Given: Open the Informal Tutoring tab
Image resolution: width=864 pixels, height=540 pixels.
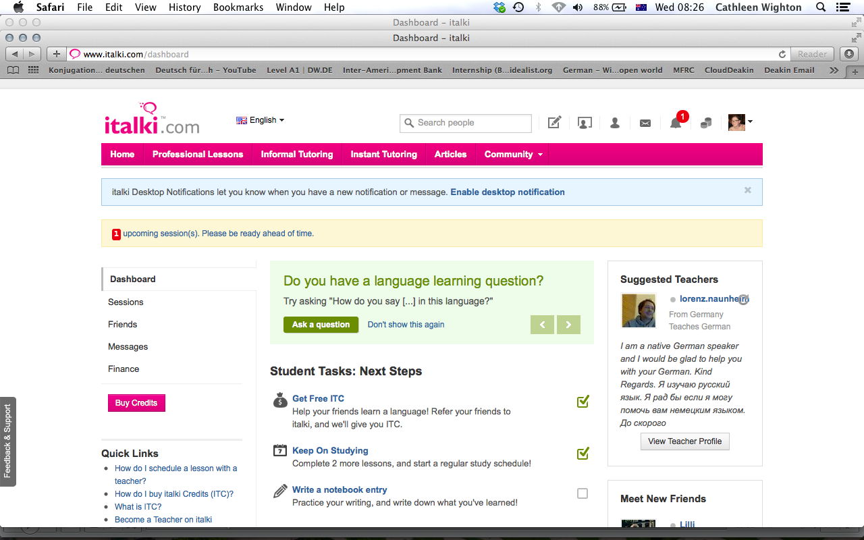Looking at the screenshot, I should pos(297,154).
